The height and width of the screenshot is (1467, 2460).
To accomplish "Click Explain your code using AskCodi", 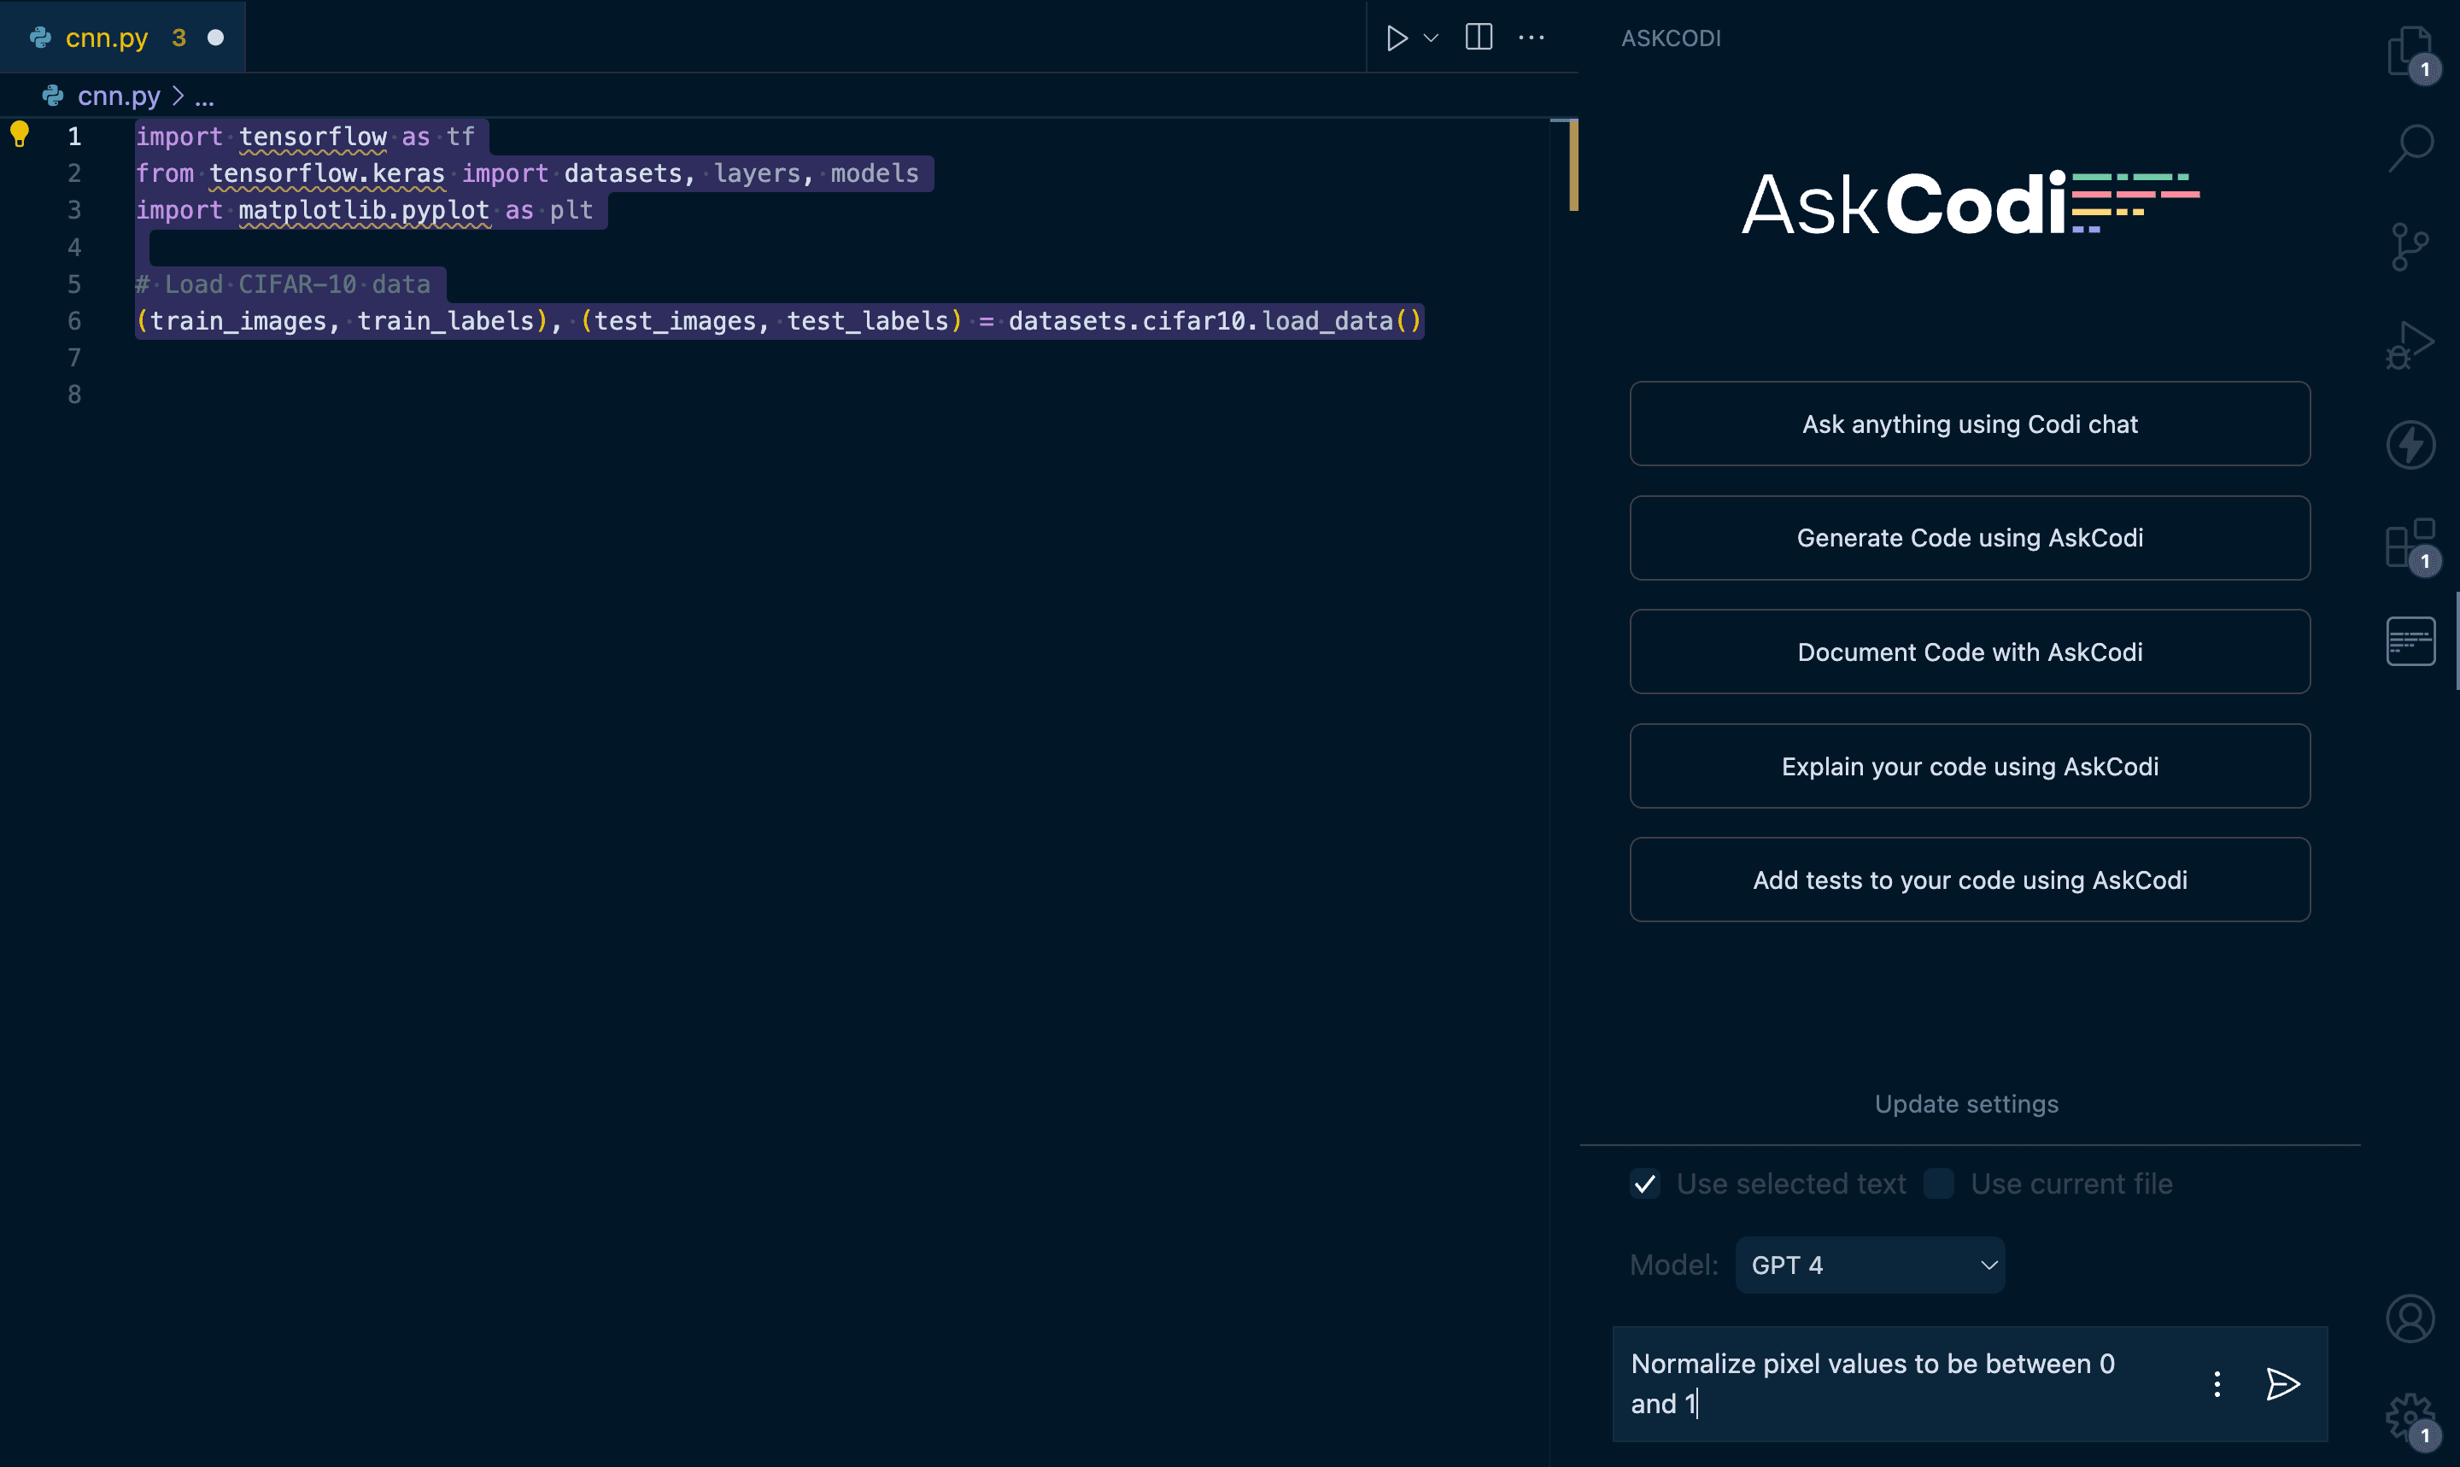I will [x=1970, y=766].
